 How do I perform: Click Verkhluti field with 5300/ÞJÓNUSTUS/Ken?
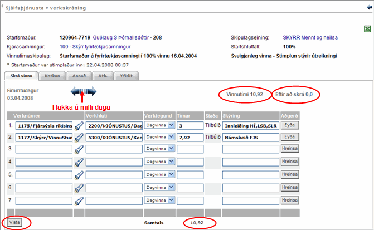click(114, 138)
